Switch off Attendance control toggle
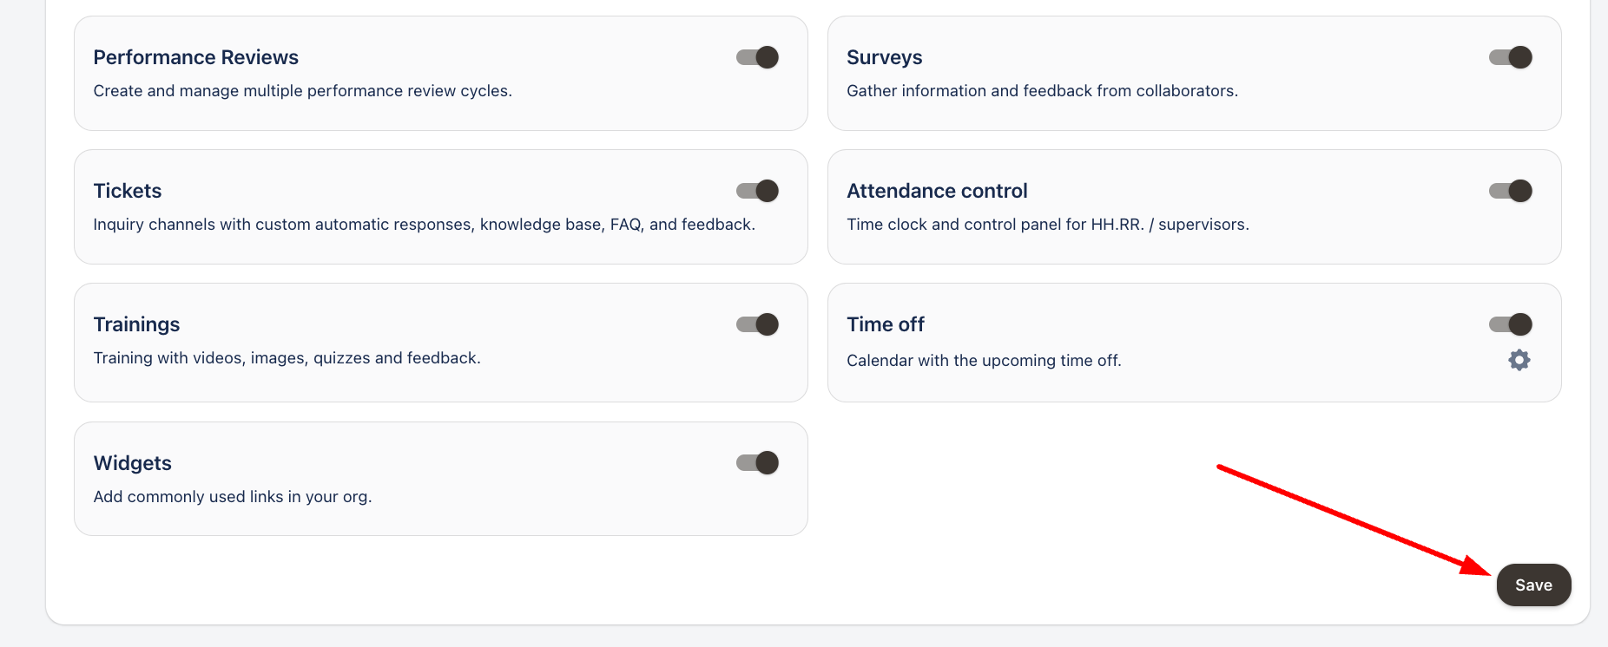1608x647 pixels. tap(1511, 191)
